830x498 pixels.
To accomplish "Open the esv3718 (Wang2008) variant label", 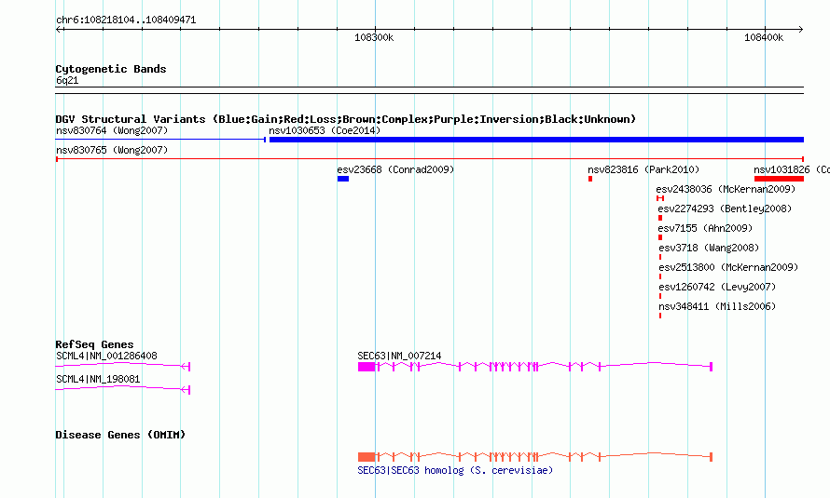I will point(709,248).
